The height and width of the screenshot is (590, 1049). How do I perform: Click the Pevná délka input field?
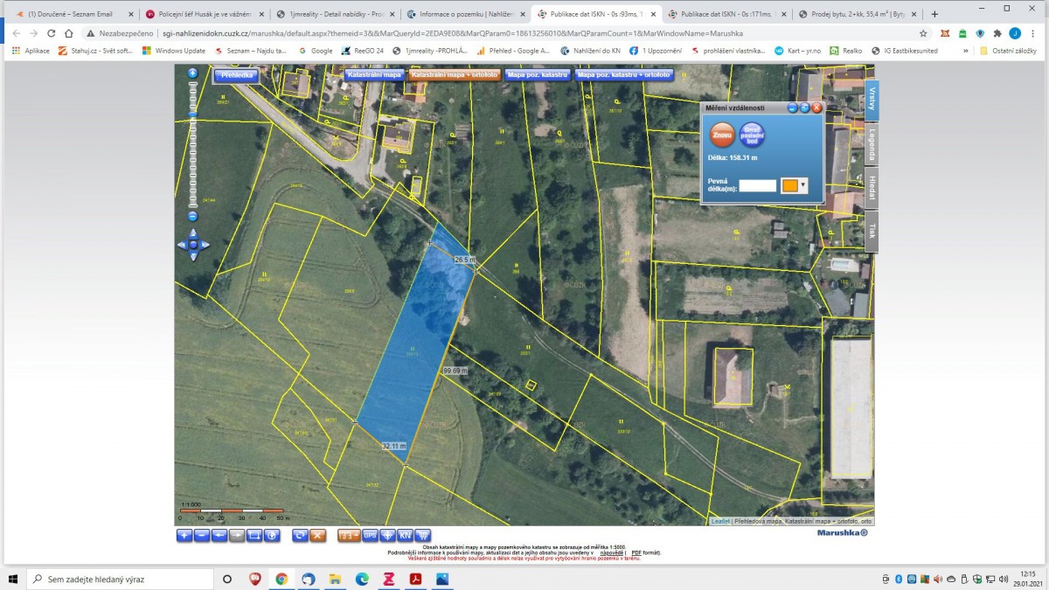(757, 185)
